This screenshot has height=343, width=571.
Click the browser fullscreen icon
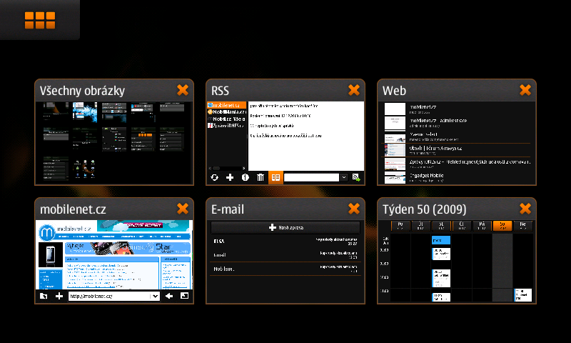click(185, 296)
